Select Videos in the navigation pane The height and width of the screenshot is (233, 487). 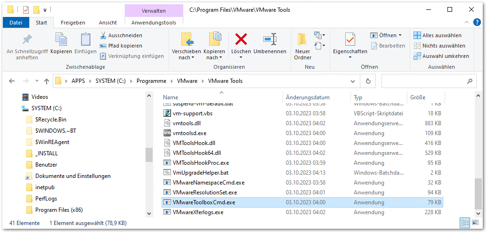(x=40, y=97)
